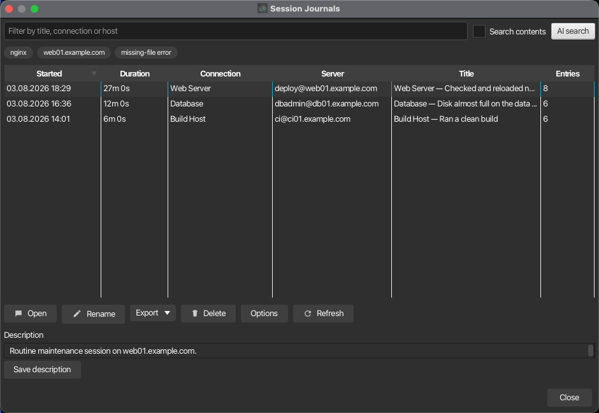Click Save description button
This screenshot has width=599, height=413.
coord(42,370)
